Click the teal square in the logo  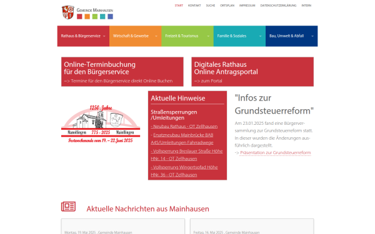coord(102,16)
